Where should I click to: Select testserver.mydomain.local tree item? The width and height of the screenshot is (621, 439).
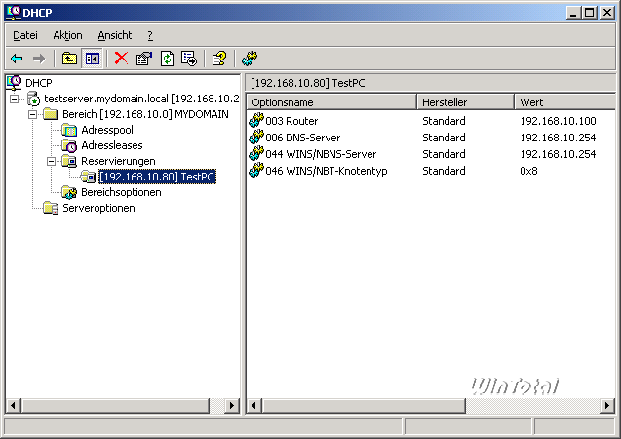coord(141,99)
